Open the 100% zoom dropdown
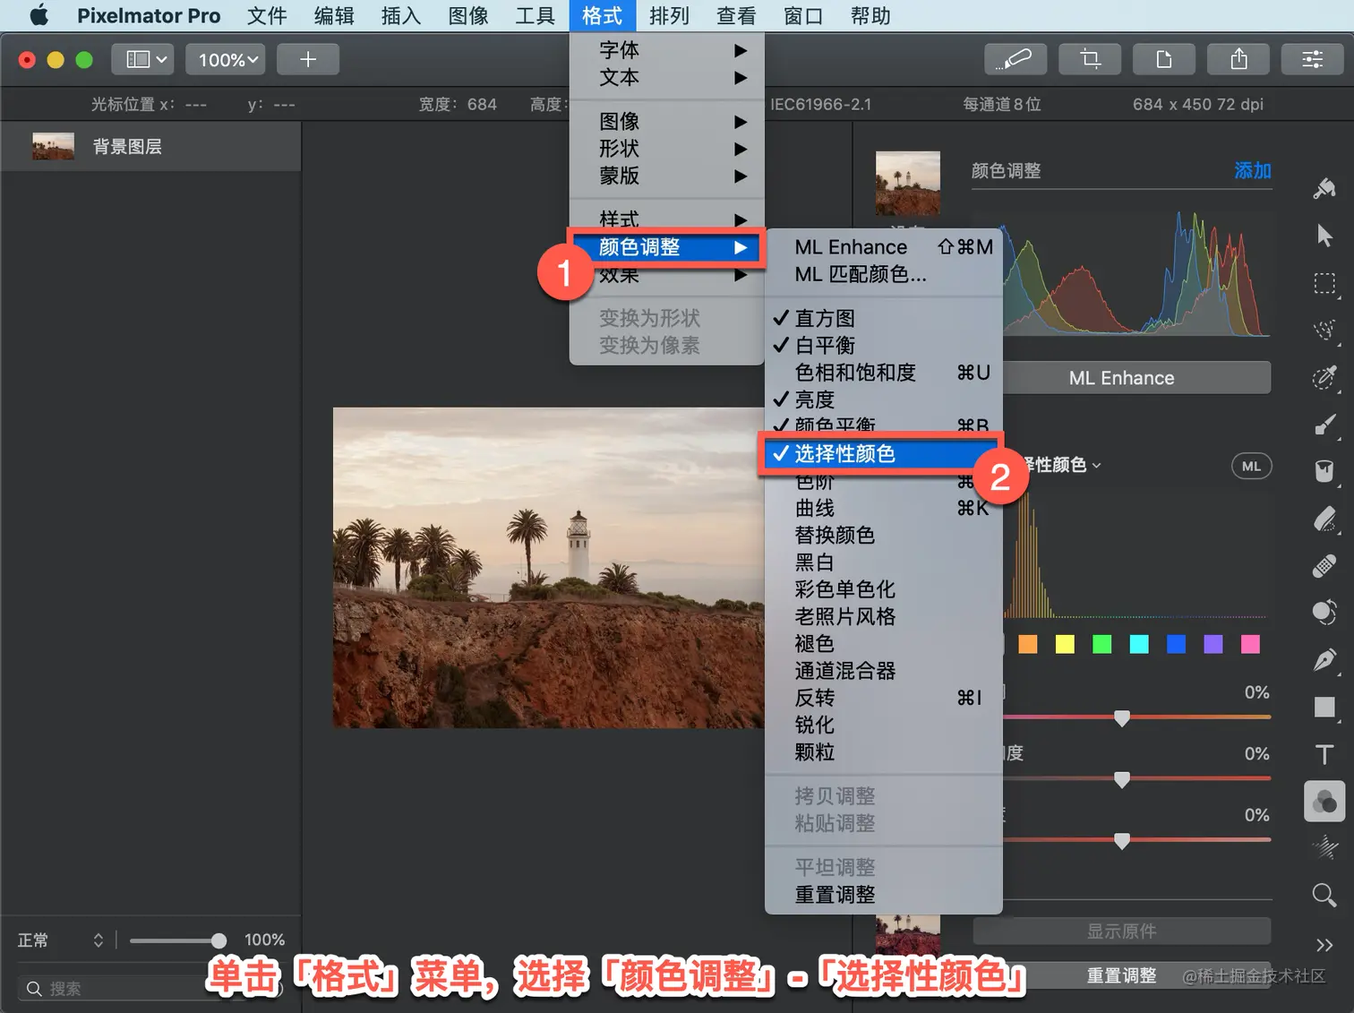The image size is (1354, 1013). (226, 59)
